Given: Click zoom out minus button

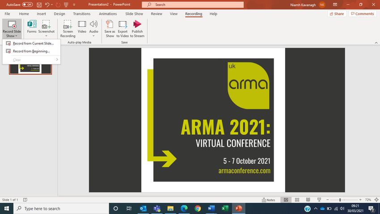Looking at the screenshot, I should (328, 200).
